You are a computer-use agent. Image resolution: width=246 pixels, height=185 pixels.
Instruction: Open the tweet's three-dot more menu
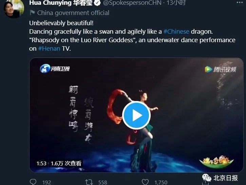click(x=240, y=2)
